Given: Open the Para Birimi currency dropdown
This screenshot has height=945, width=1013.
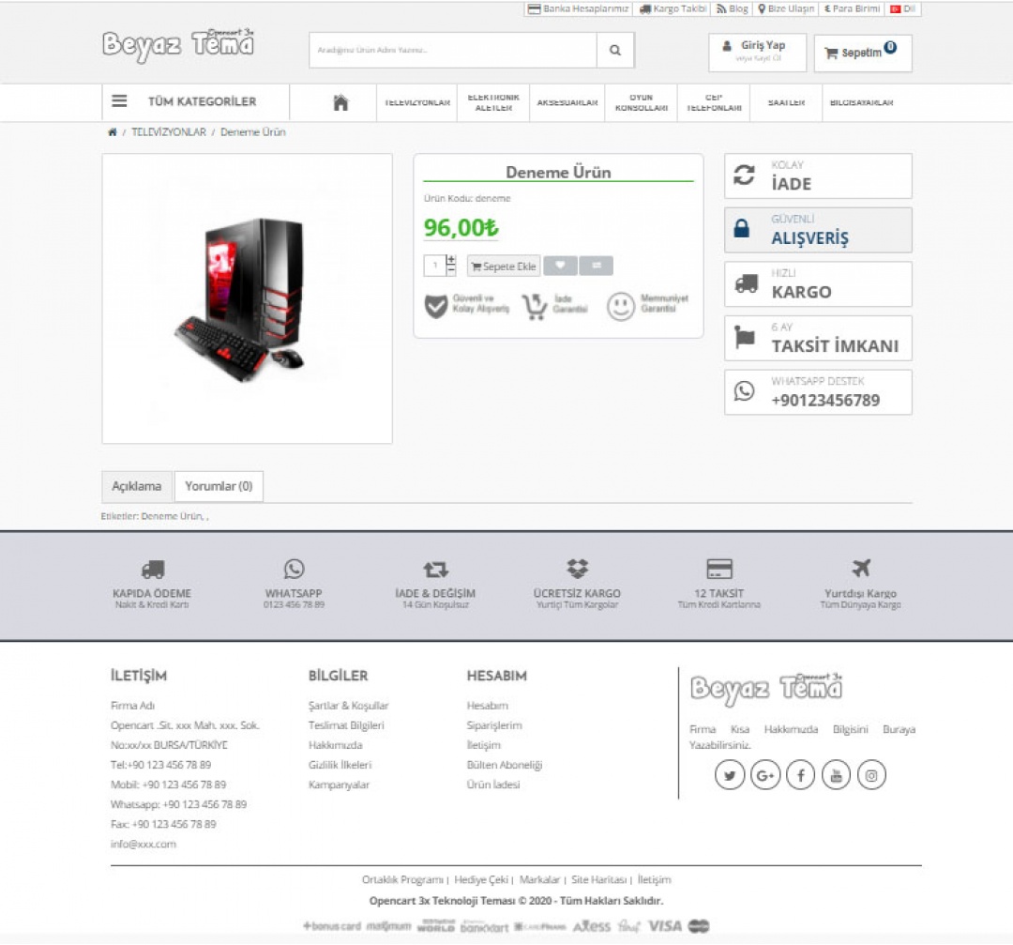Looking at the screenshot, I should tap(853, 8).
